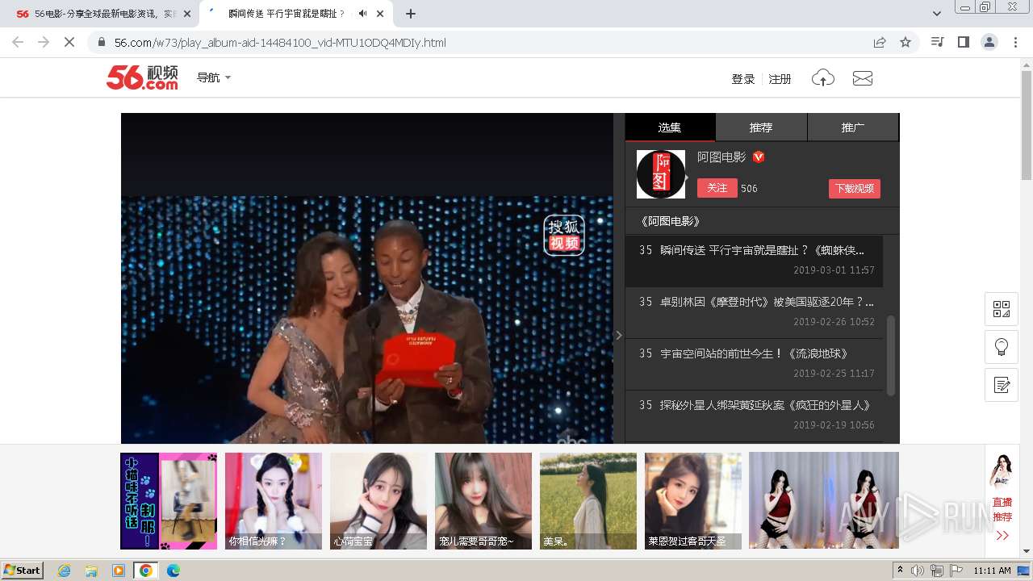Screen dimensions: 1033x581
Task: Click the 登录 login link
Action: pyautogui.click(x=742, y=78)
